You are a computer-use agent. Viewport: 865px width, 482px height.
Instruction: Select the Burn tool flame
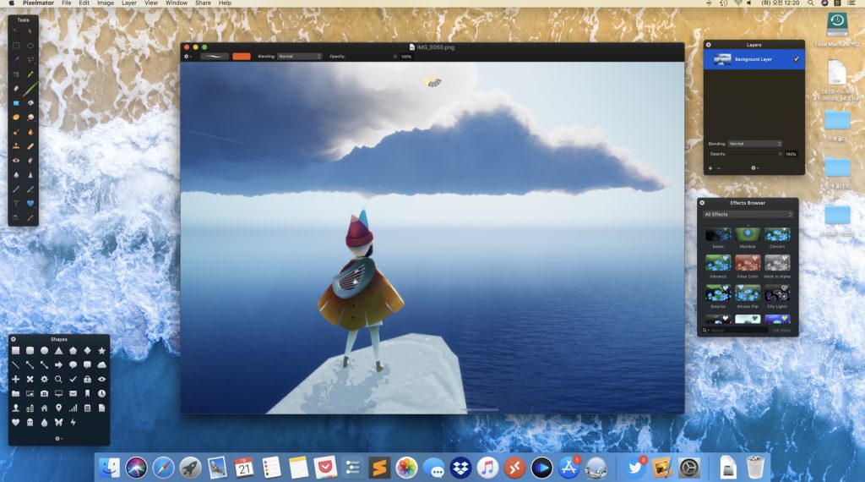click(30, 131)
